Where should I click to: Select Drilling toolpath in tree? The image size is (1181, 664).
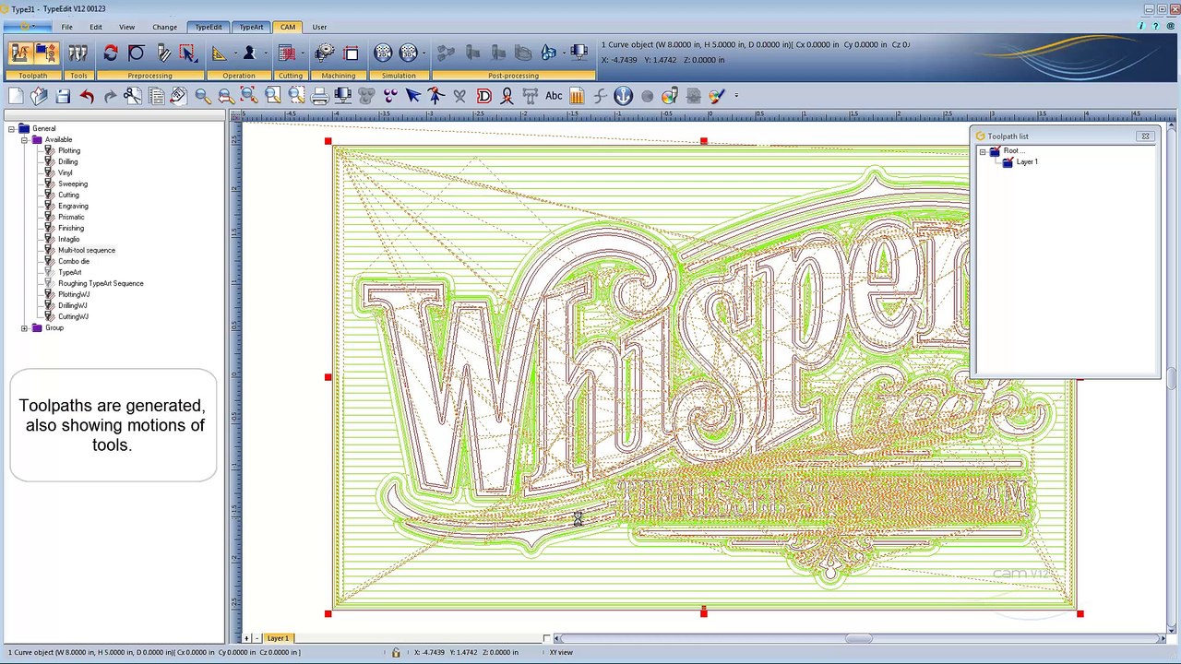coord(68,162)
